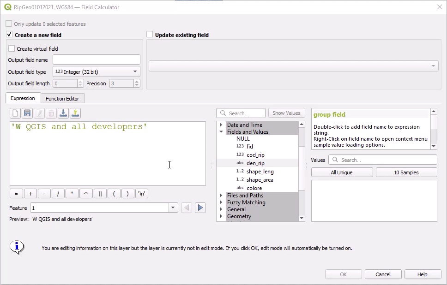Click the Clear expression (new blank page) icon

click(x=15, y=113)
